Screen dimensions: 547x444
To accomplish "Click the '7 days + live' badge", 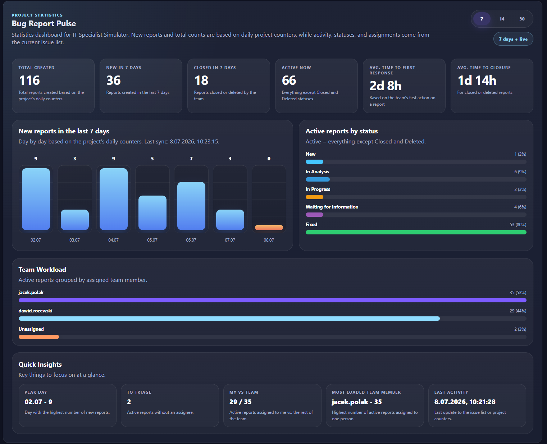I will coord(513,39).
